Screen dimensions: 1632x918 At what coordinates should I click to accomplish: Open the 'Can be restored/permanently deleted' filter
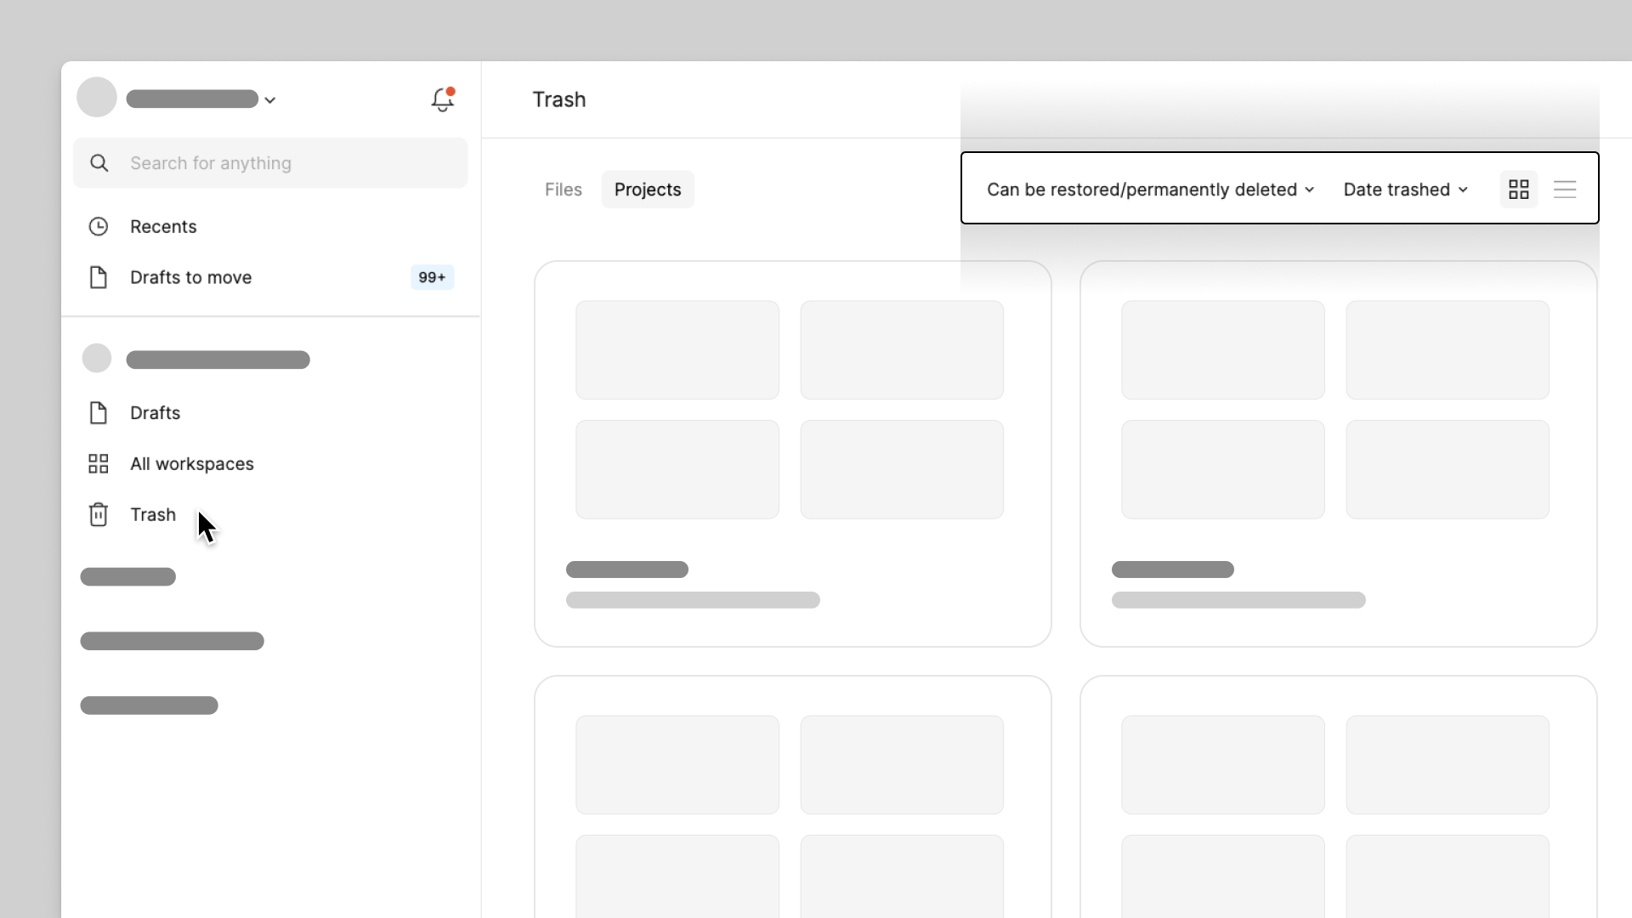[1151, 190]
